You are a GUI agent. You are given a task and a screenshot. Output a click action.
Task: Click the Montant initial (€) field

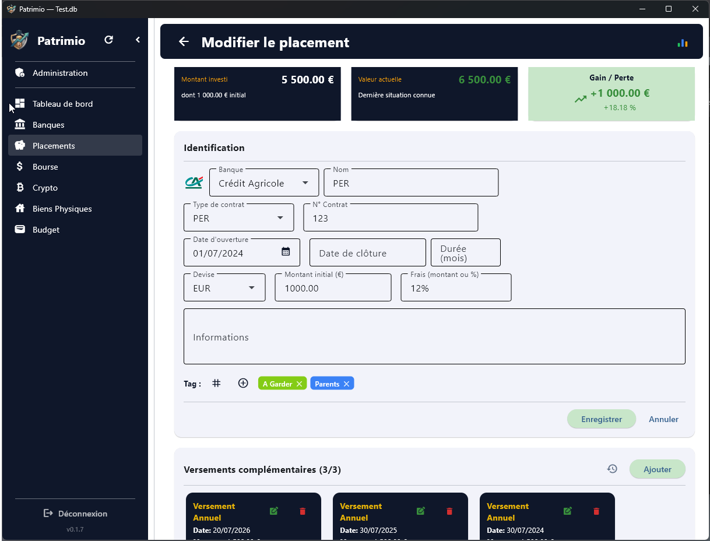point(333,288)
